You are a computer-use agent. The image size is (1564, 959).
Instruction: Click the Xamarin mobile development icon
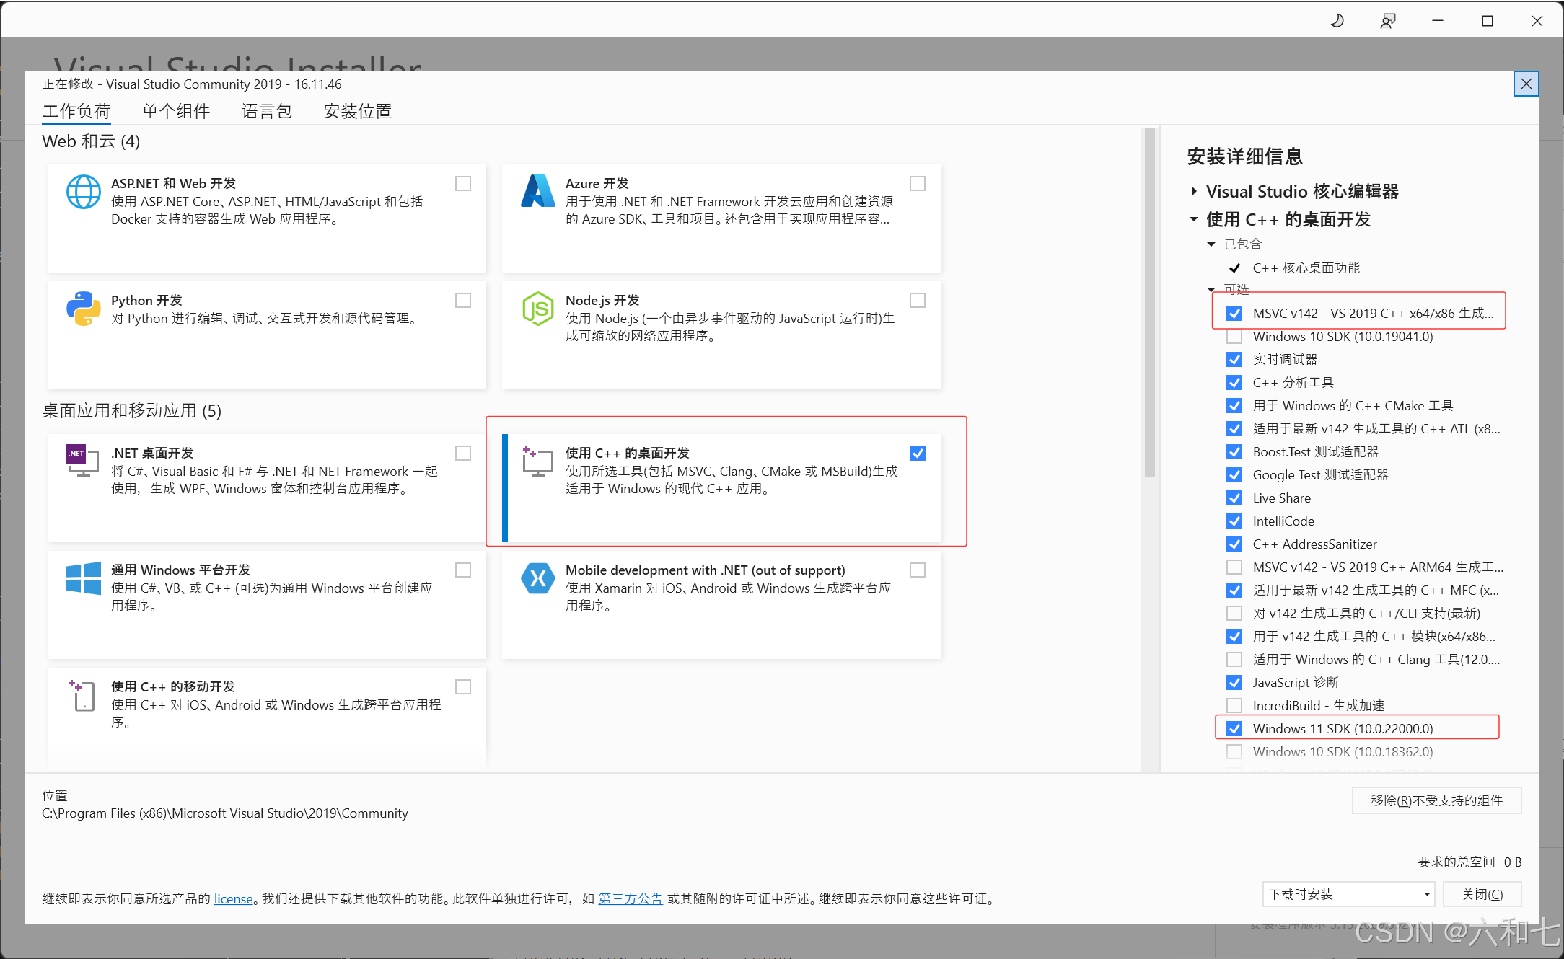[537, 578]
